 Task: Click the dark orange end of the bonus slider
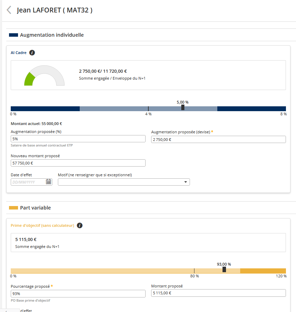pos(263,271)
